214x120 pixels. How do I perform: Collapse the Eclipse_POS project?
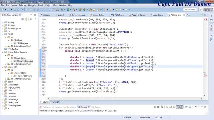click(x=3, y=67)
